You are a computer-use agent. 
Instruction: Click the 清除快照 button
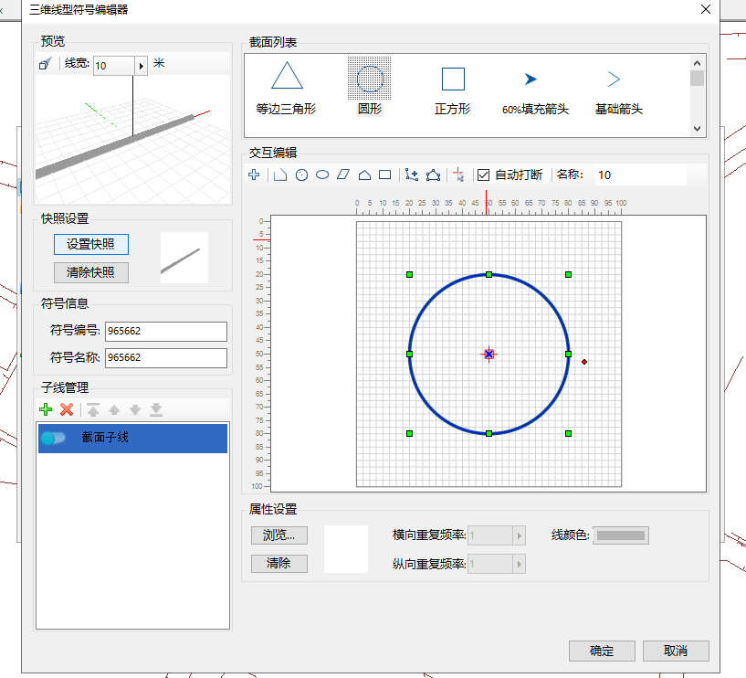pos(91,272)
